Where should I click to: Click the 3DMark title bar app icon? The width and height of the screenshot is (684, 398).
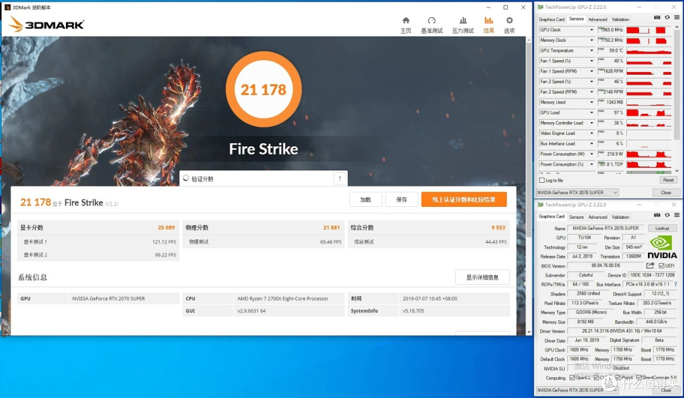8,7
